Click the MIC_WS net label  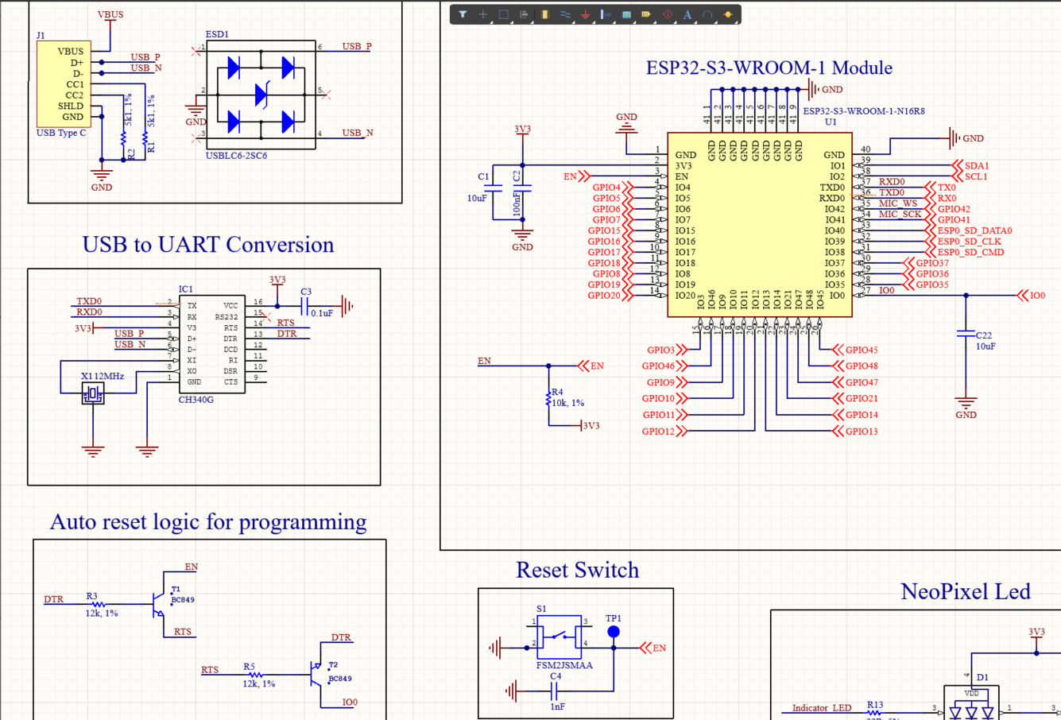[898, 203]
